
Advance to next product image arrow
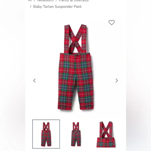point(117,80)
